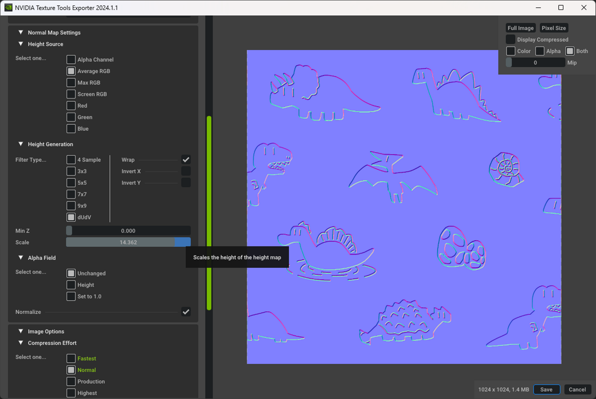Collapse the Compression Effort section
596x399 pixels.
click(x=21, y=343)
